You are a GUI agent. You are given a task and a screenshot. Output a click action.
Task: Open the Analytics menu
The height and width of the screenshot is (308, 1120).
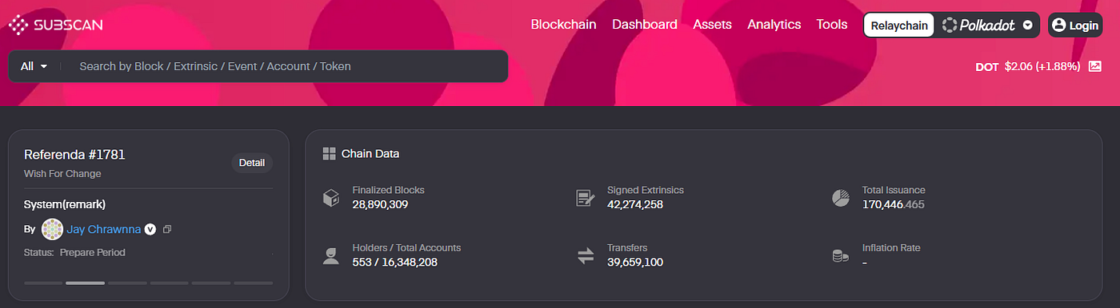774,25
